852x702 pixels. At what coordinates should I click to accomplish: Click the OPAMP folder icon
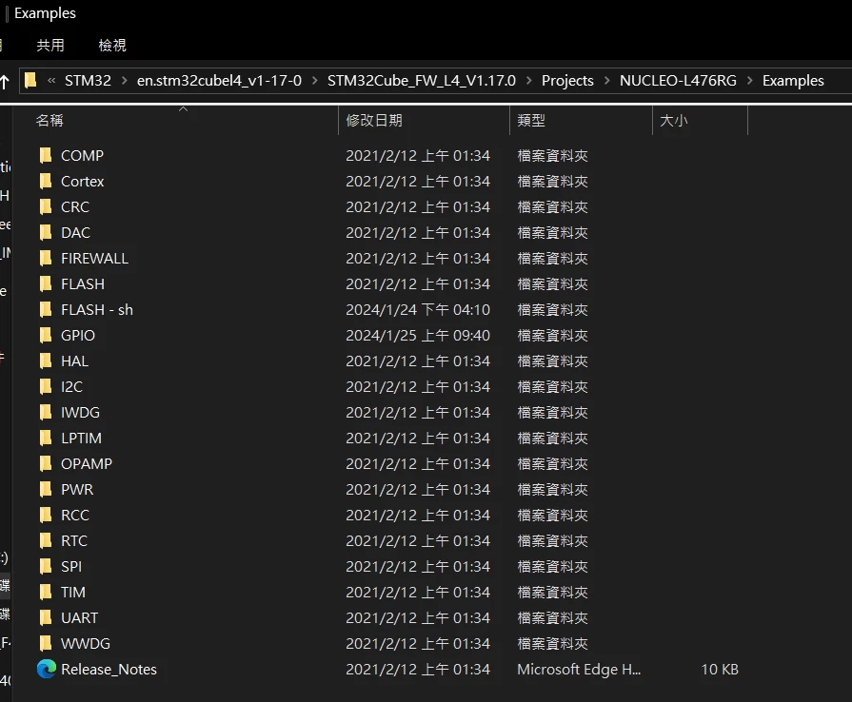coord(46,463)
